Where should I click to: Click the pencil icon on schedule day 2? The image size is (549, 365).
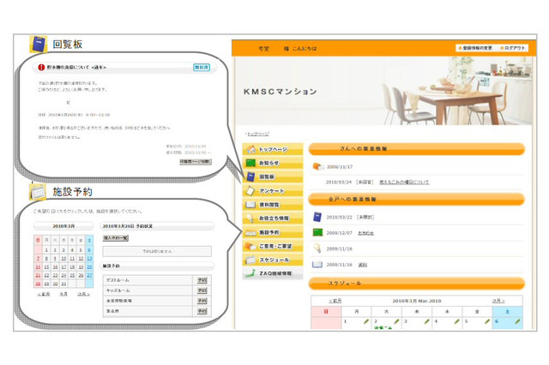click(396, 321)
